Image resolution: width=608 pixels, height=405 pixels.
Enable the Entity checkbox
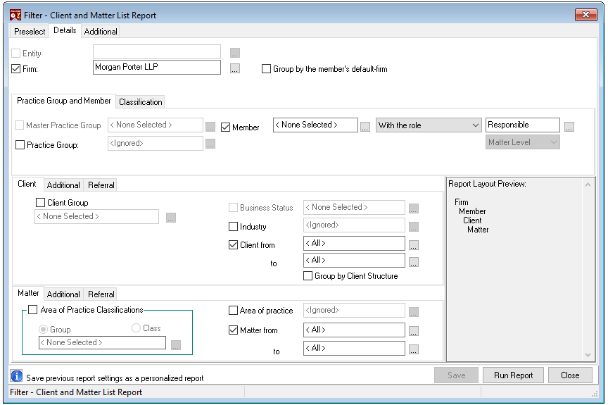click(x=16, y=53)
